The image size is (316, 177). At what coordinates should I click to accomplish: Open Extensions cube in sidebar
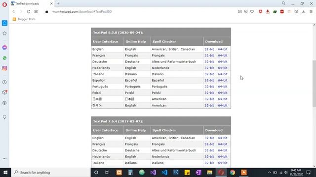coord(4,92)
